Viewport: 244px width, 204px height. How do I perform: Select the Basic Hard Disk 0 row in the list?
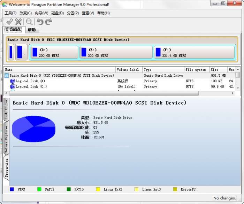point(120,76)
